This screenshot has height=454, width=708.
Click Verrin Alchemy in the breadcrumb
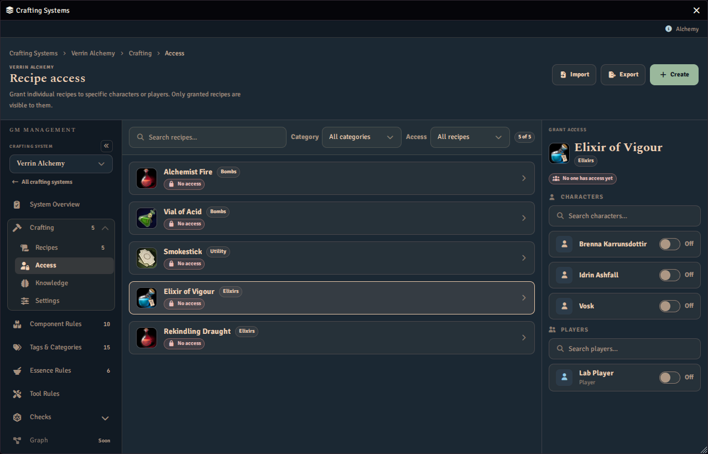coord(93,54)
